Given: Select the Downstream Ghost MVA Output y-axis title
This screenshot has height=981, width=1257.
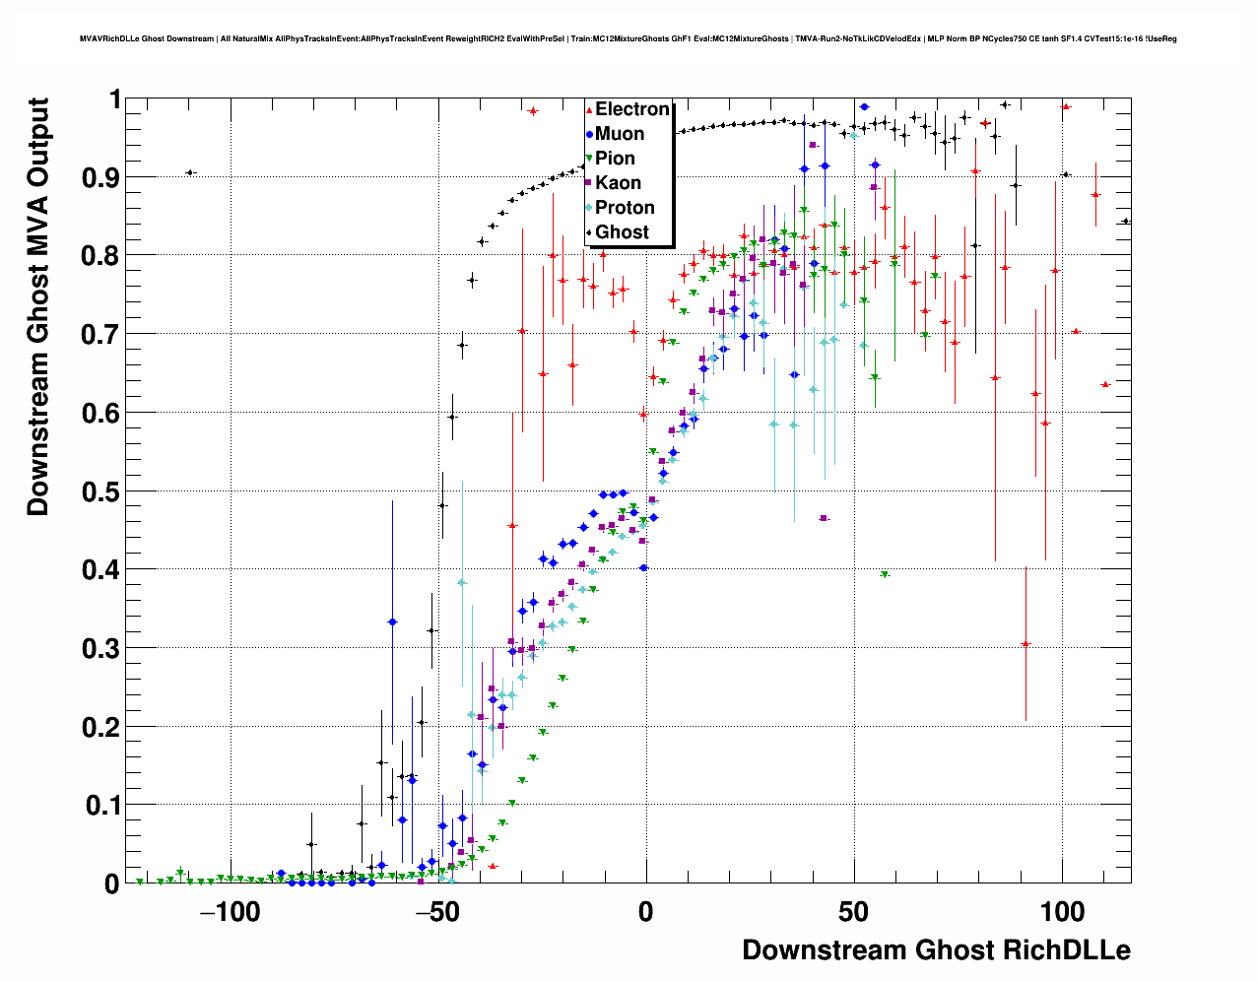Looking at the screenshot, I should (37, 306).
